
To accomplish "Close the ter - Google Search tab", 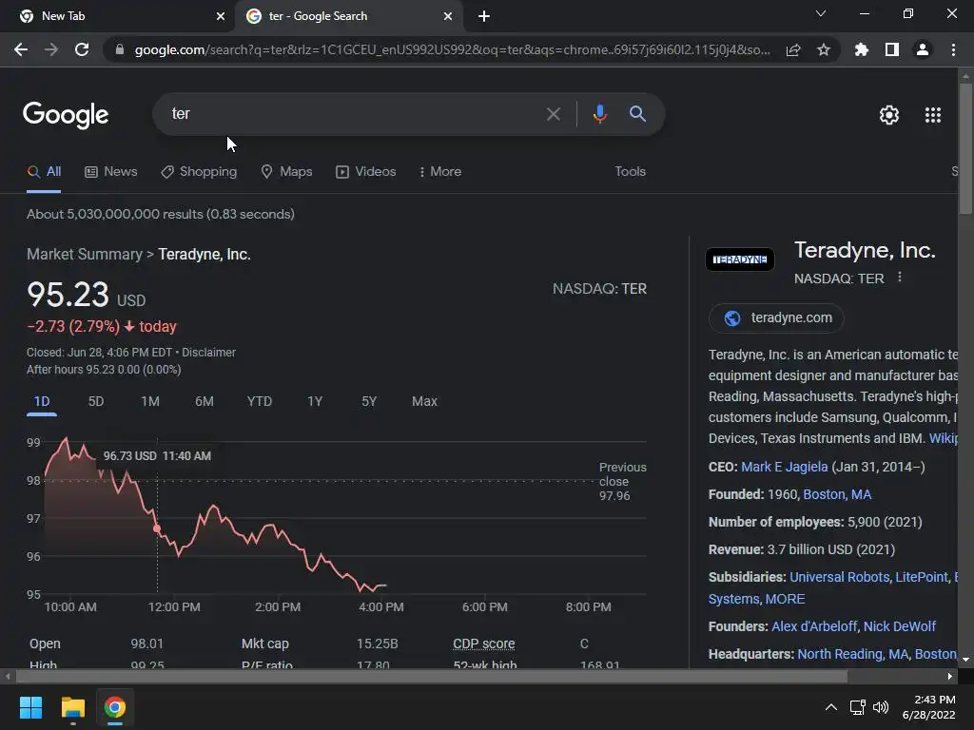I will [448, 16].
